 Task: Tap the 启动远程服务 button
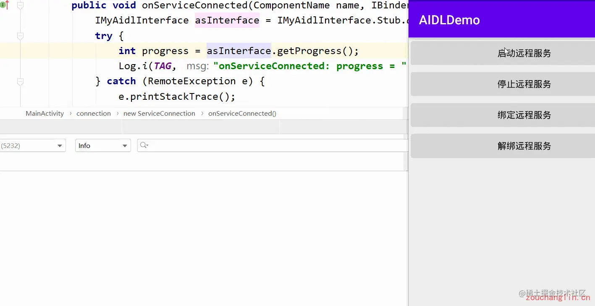[x=503, y=53]
